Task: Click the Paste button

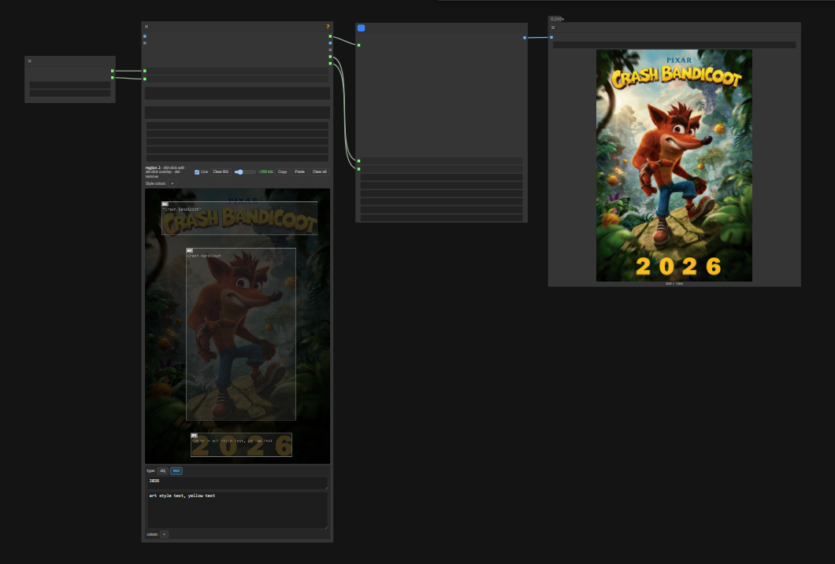Action: 300,171
